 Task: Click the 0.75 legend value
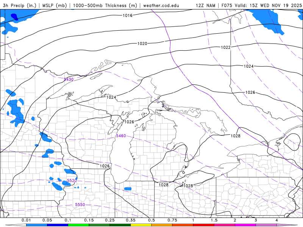(172, 220)
